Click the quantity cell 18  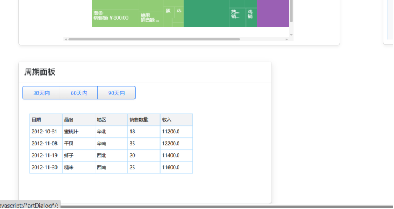coord(143,132)
